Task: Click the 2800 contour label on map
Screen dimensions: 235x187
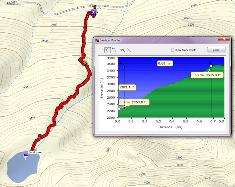Action: tap(191, 25)
